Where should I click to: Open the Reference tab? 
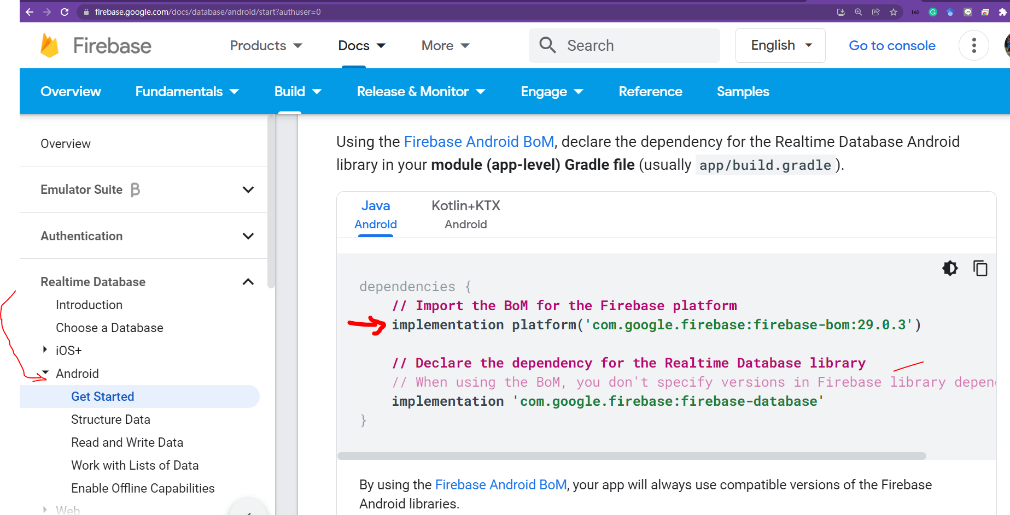click(650, 91)
